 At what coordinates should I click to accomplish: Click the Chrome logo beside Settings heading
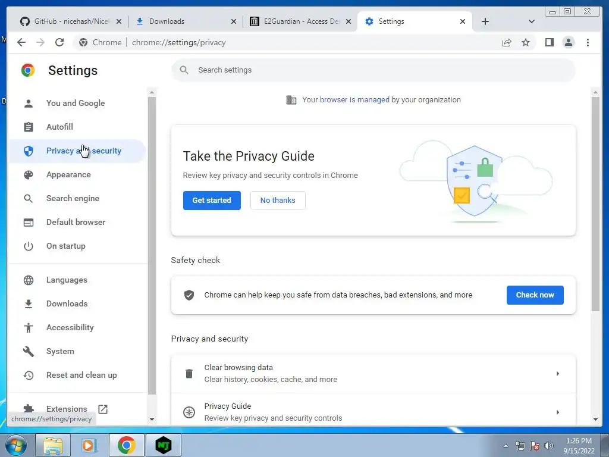pyautogui.click(x=28, y=70)
